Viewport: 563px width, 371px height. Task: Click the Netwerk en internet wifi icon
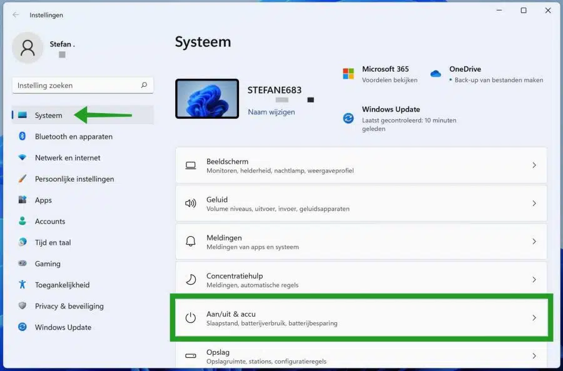pyautogui.click(x=23, y=157)
